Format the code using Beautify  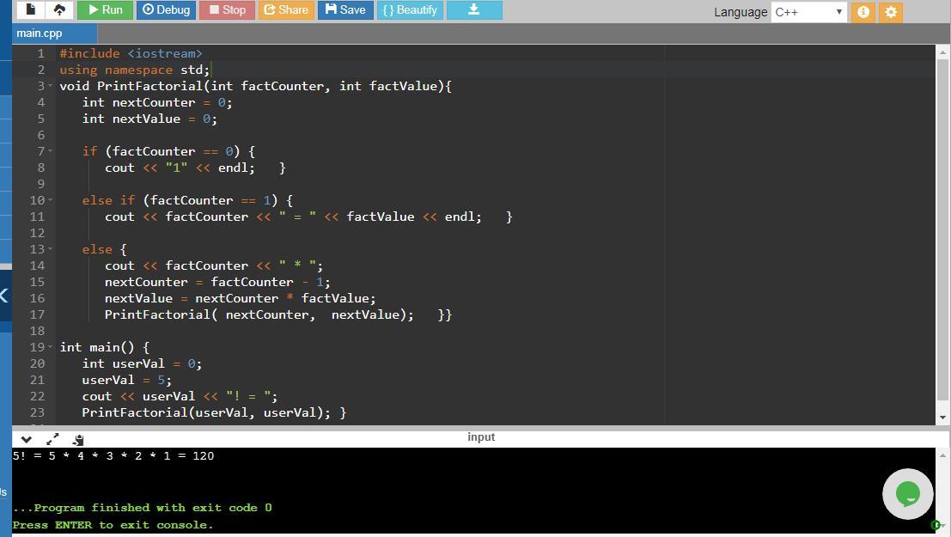pyautogui.click(x=410, y=10)
